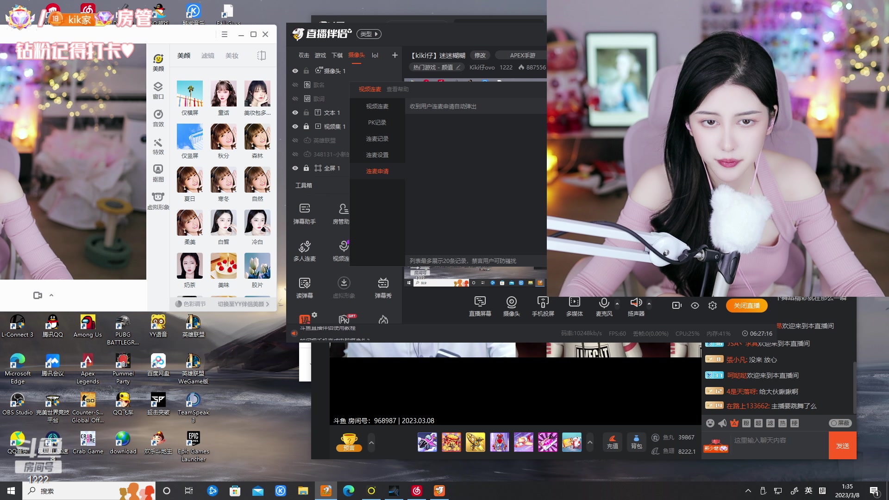
Task: Open the 虚拟形象 avatar sidebar icon
Action: [x=158, y=201]
